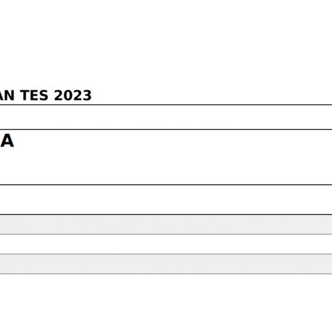Click the bottom border of the second gray row
332x332 pixels.
coord(166,274)
